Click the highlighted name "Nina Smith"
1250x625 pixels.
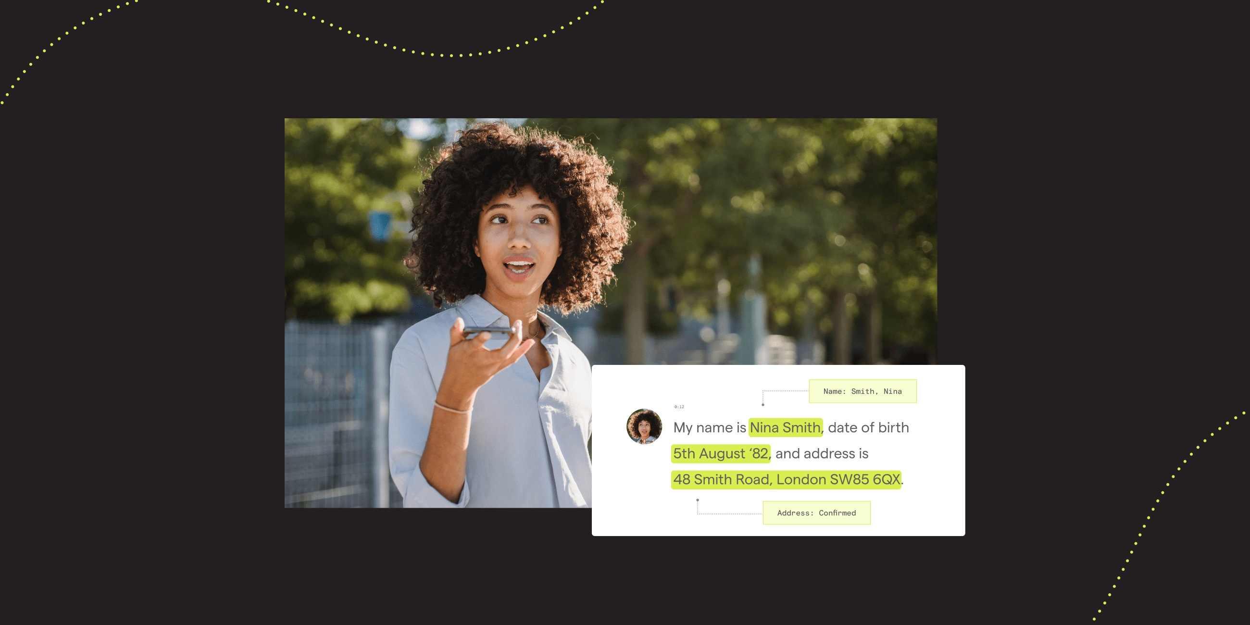785,427
